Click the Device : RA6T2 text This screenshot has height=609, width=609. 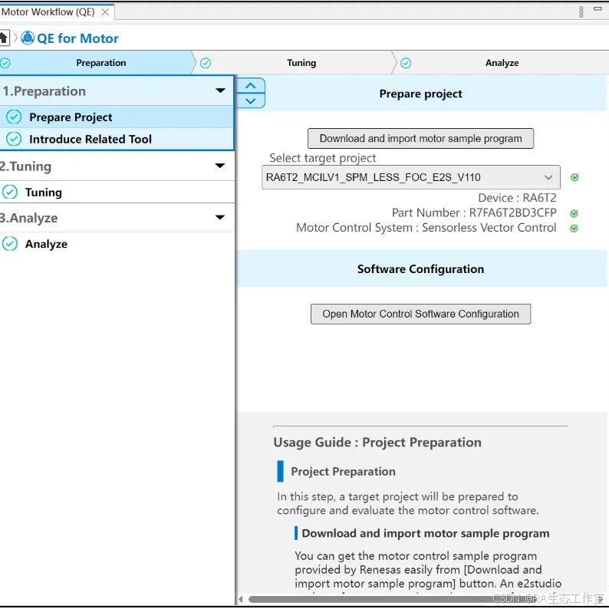tap(517, 198)
